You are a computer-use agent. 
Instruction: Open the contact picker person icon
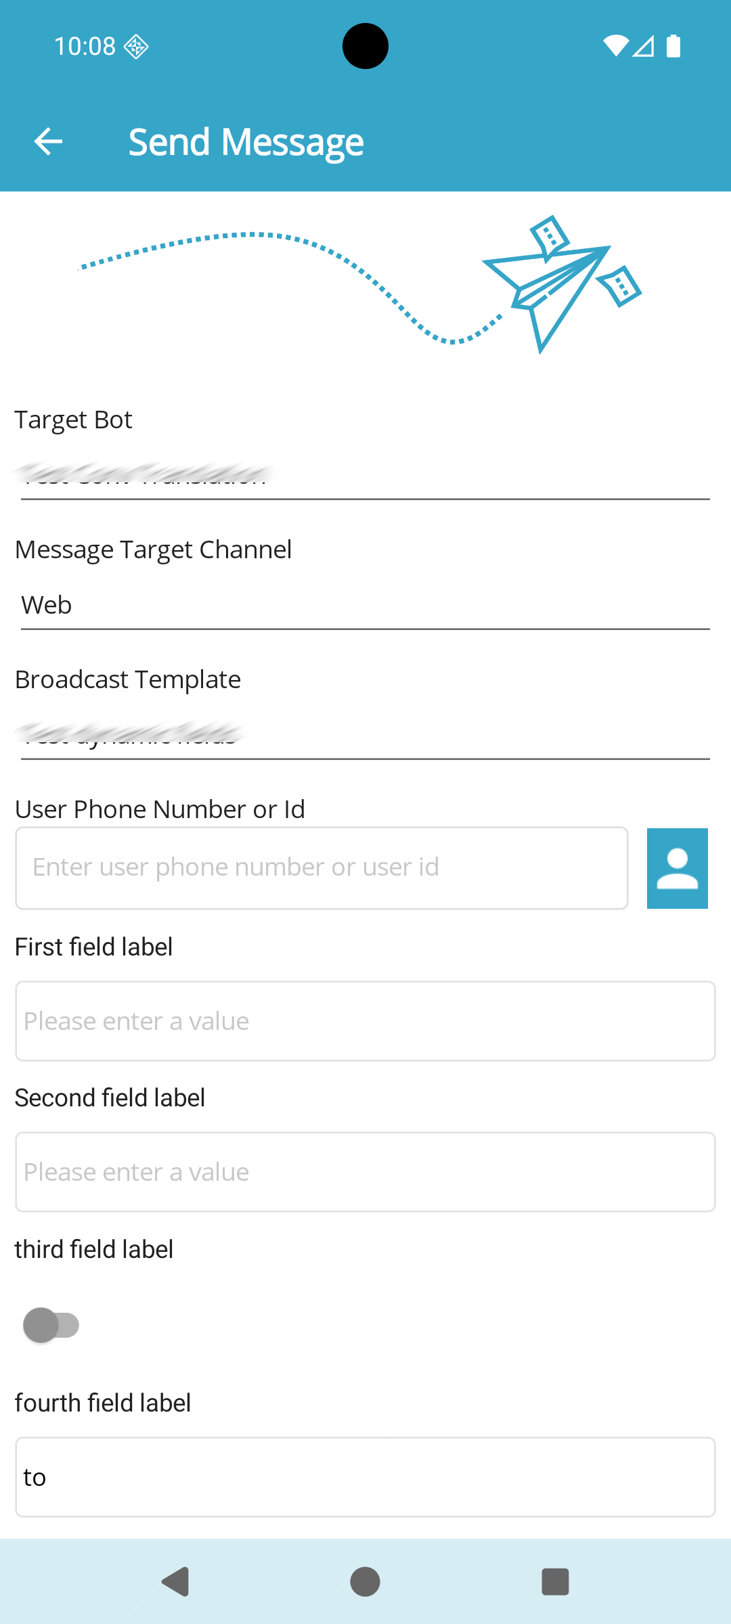point(677,868)
